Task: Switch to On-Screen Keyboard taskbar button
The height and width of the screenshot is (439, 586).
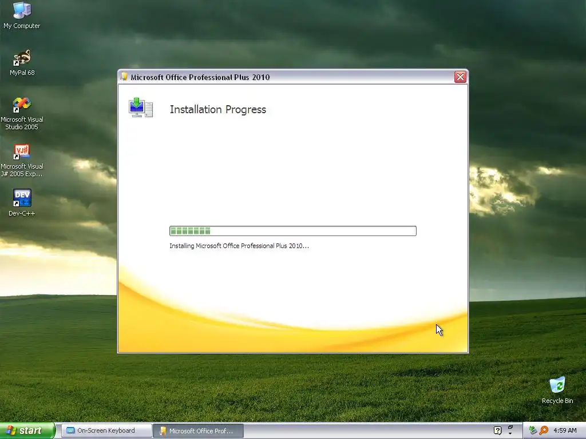Action: [106, 430]
